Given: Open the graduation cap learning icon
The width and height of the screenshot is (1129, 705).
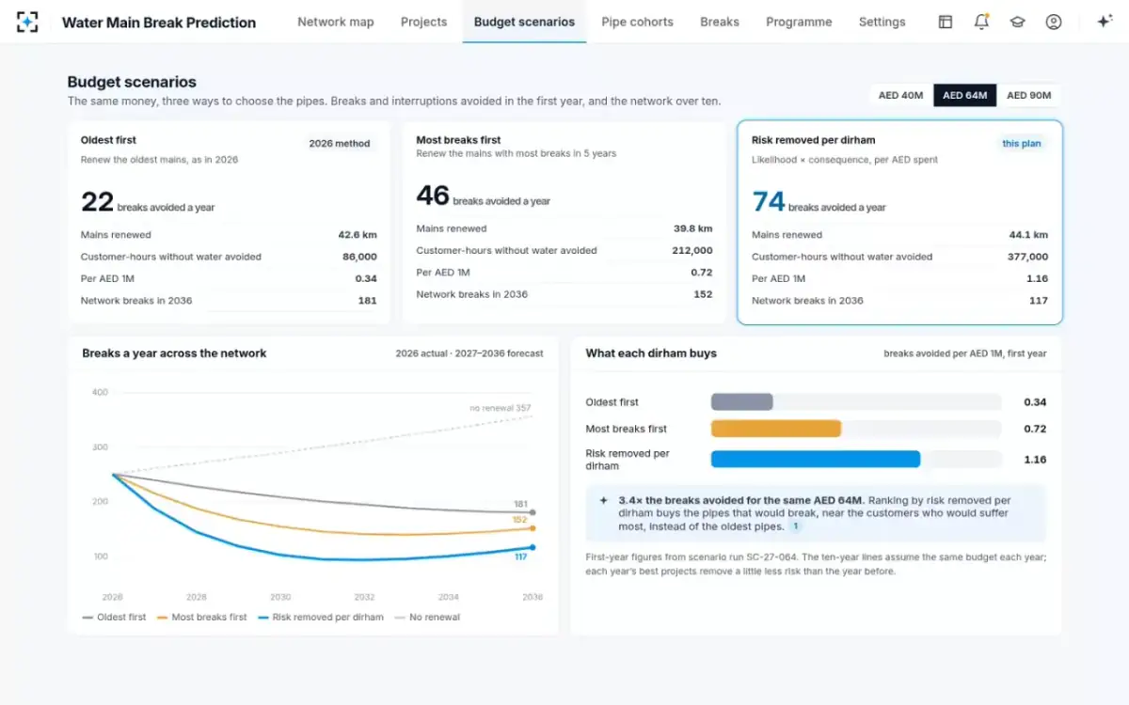Looking at the screenshot, I should [x=1017, y=22].
